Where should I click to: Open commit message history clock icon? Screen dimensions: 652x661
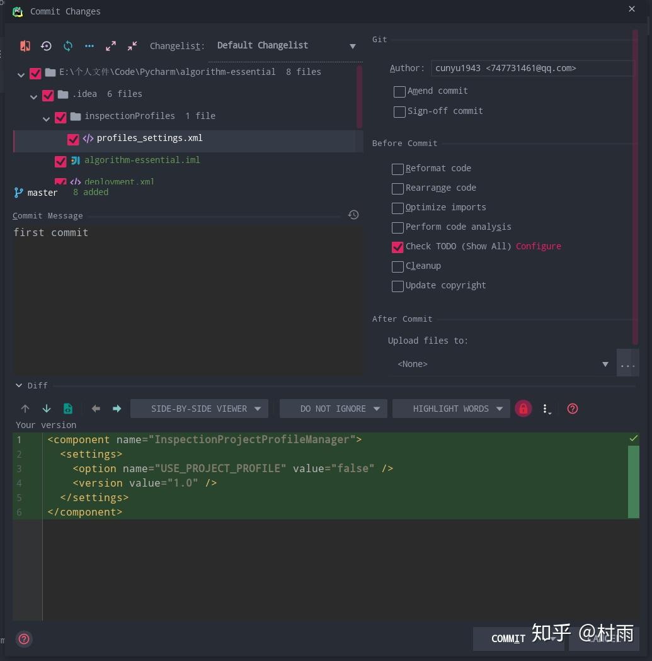click(353, 215)
